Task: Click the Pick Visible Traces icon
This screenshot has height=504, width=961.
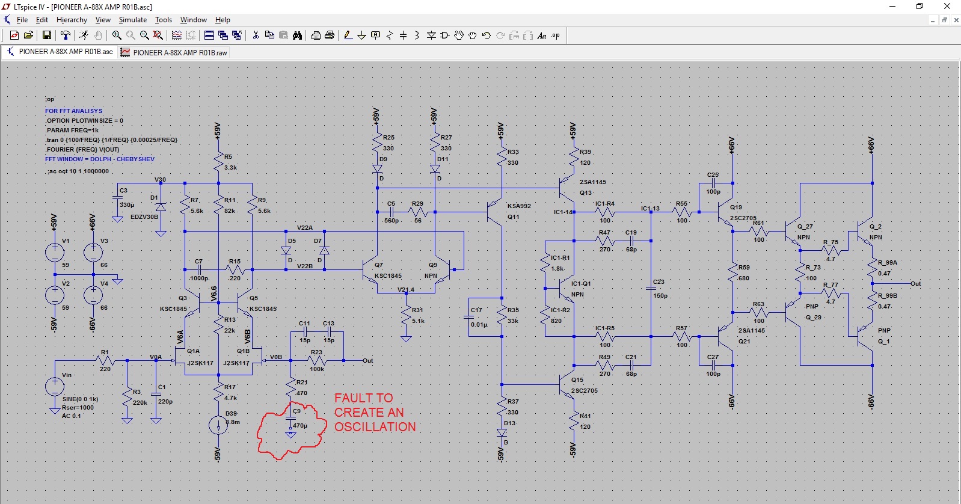Action: (177, 35)
